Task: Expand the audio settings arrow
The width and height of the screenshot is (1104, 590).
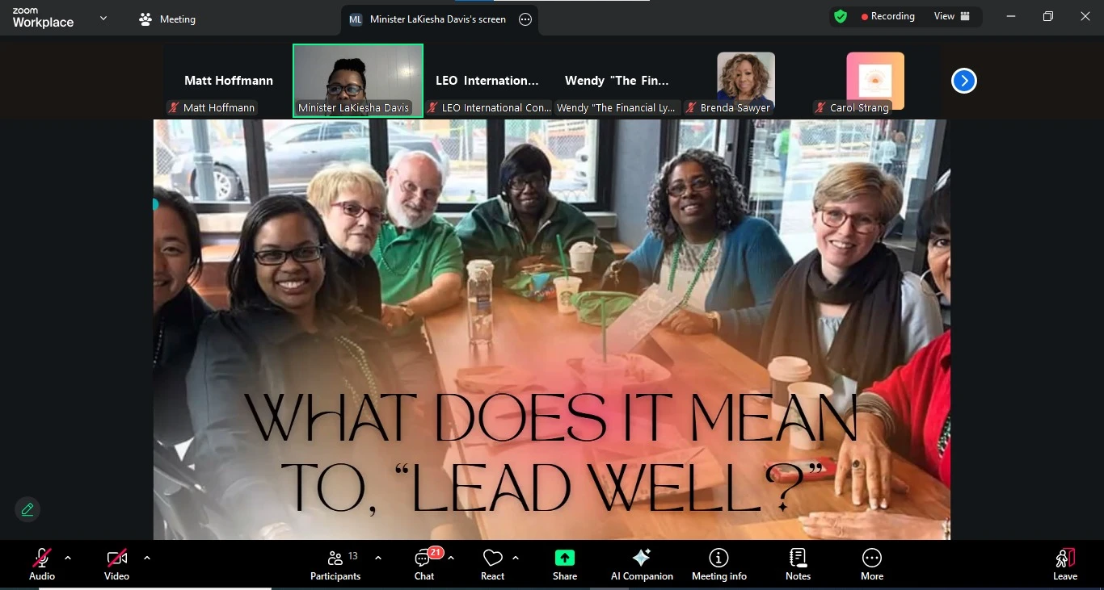Action: [68, 558]
